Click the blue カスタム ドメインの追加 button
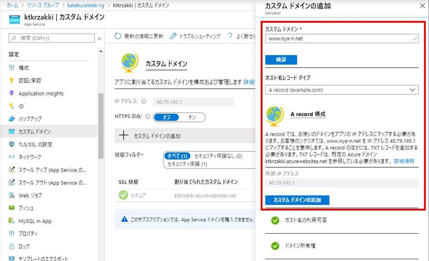The height and width of the screenshot is (261, 429). pyautogui.click(x=297, y=200)
